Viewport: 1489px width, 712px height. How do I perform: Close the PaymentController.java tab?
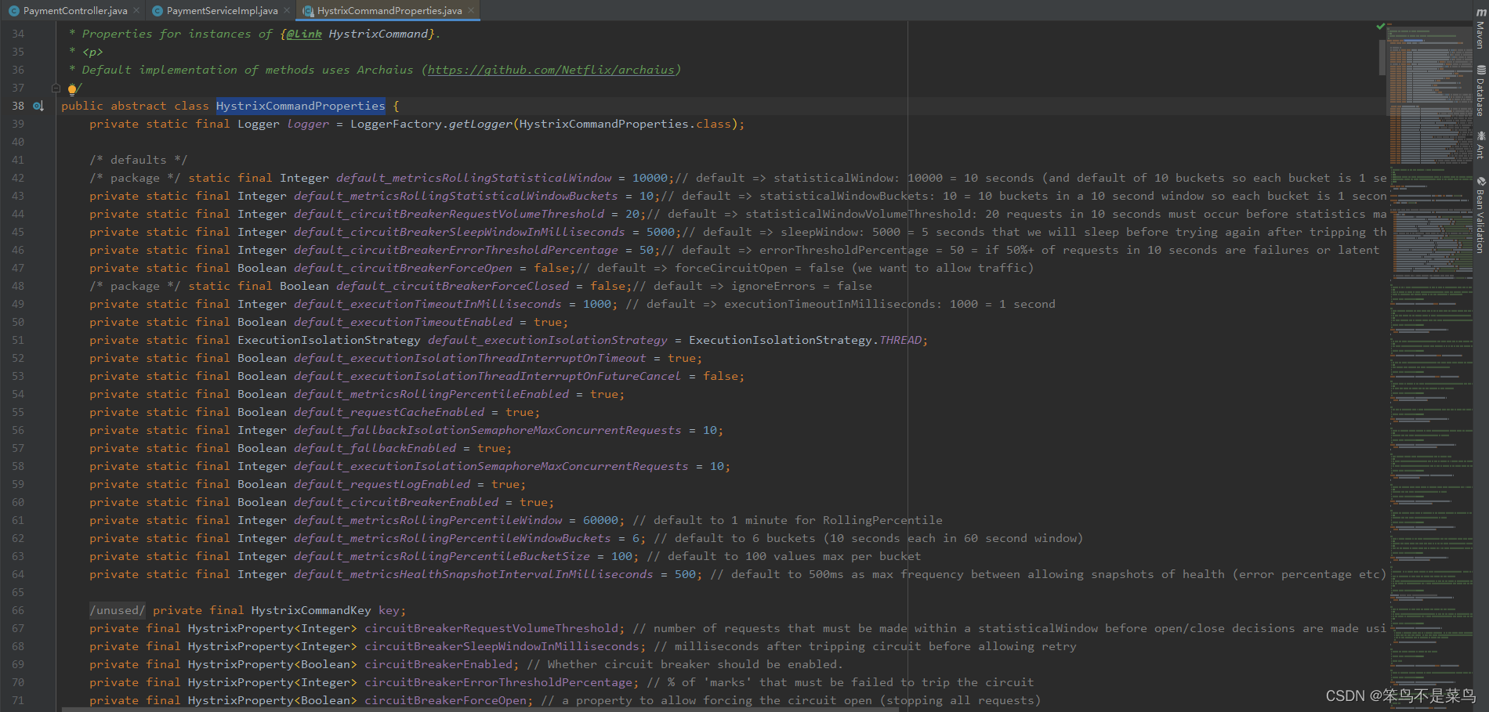pyautogui.click(x=136, y=10)
